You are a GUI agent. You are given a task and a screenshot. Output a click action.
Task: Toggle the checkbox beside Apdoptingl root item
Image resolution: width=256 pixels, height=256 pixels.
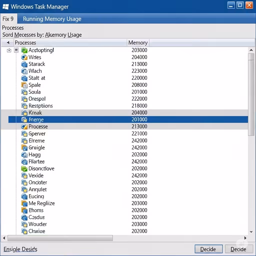pyautogui.click(x=16, y=50)
